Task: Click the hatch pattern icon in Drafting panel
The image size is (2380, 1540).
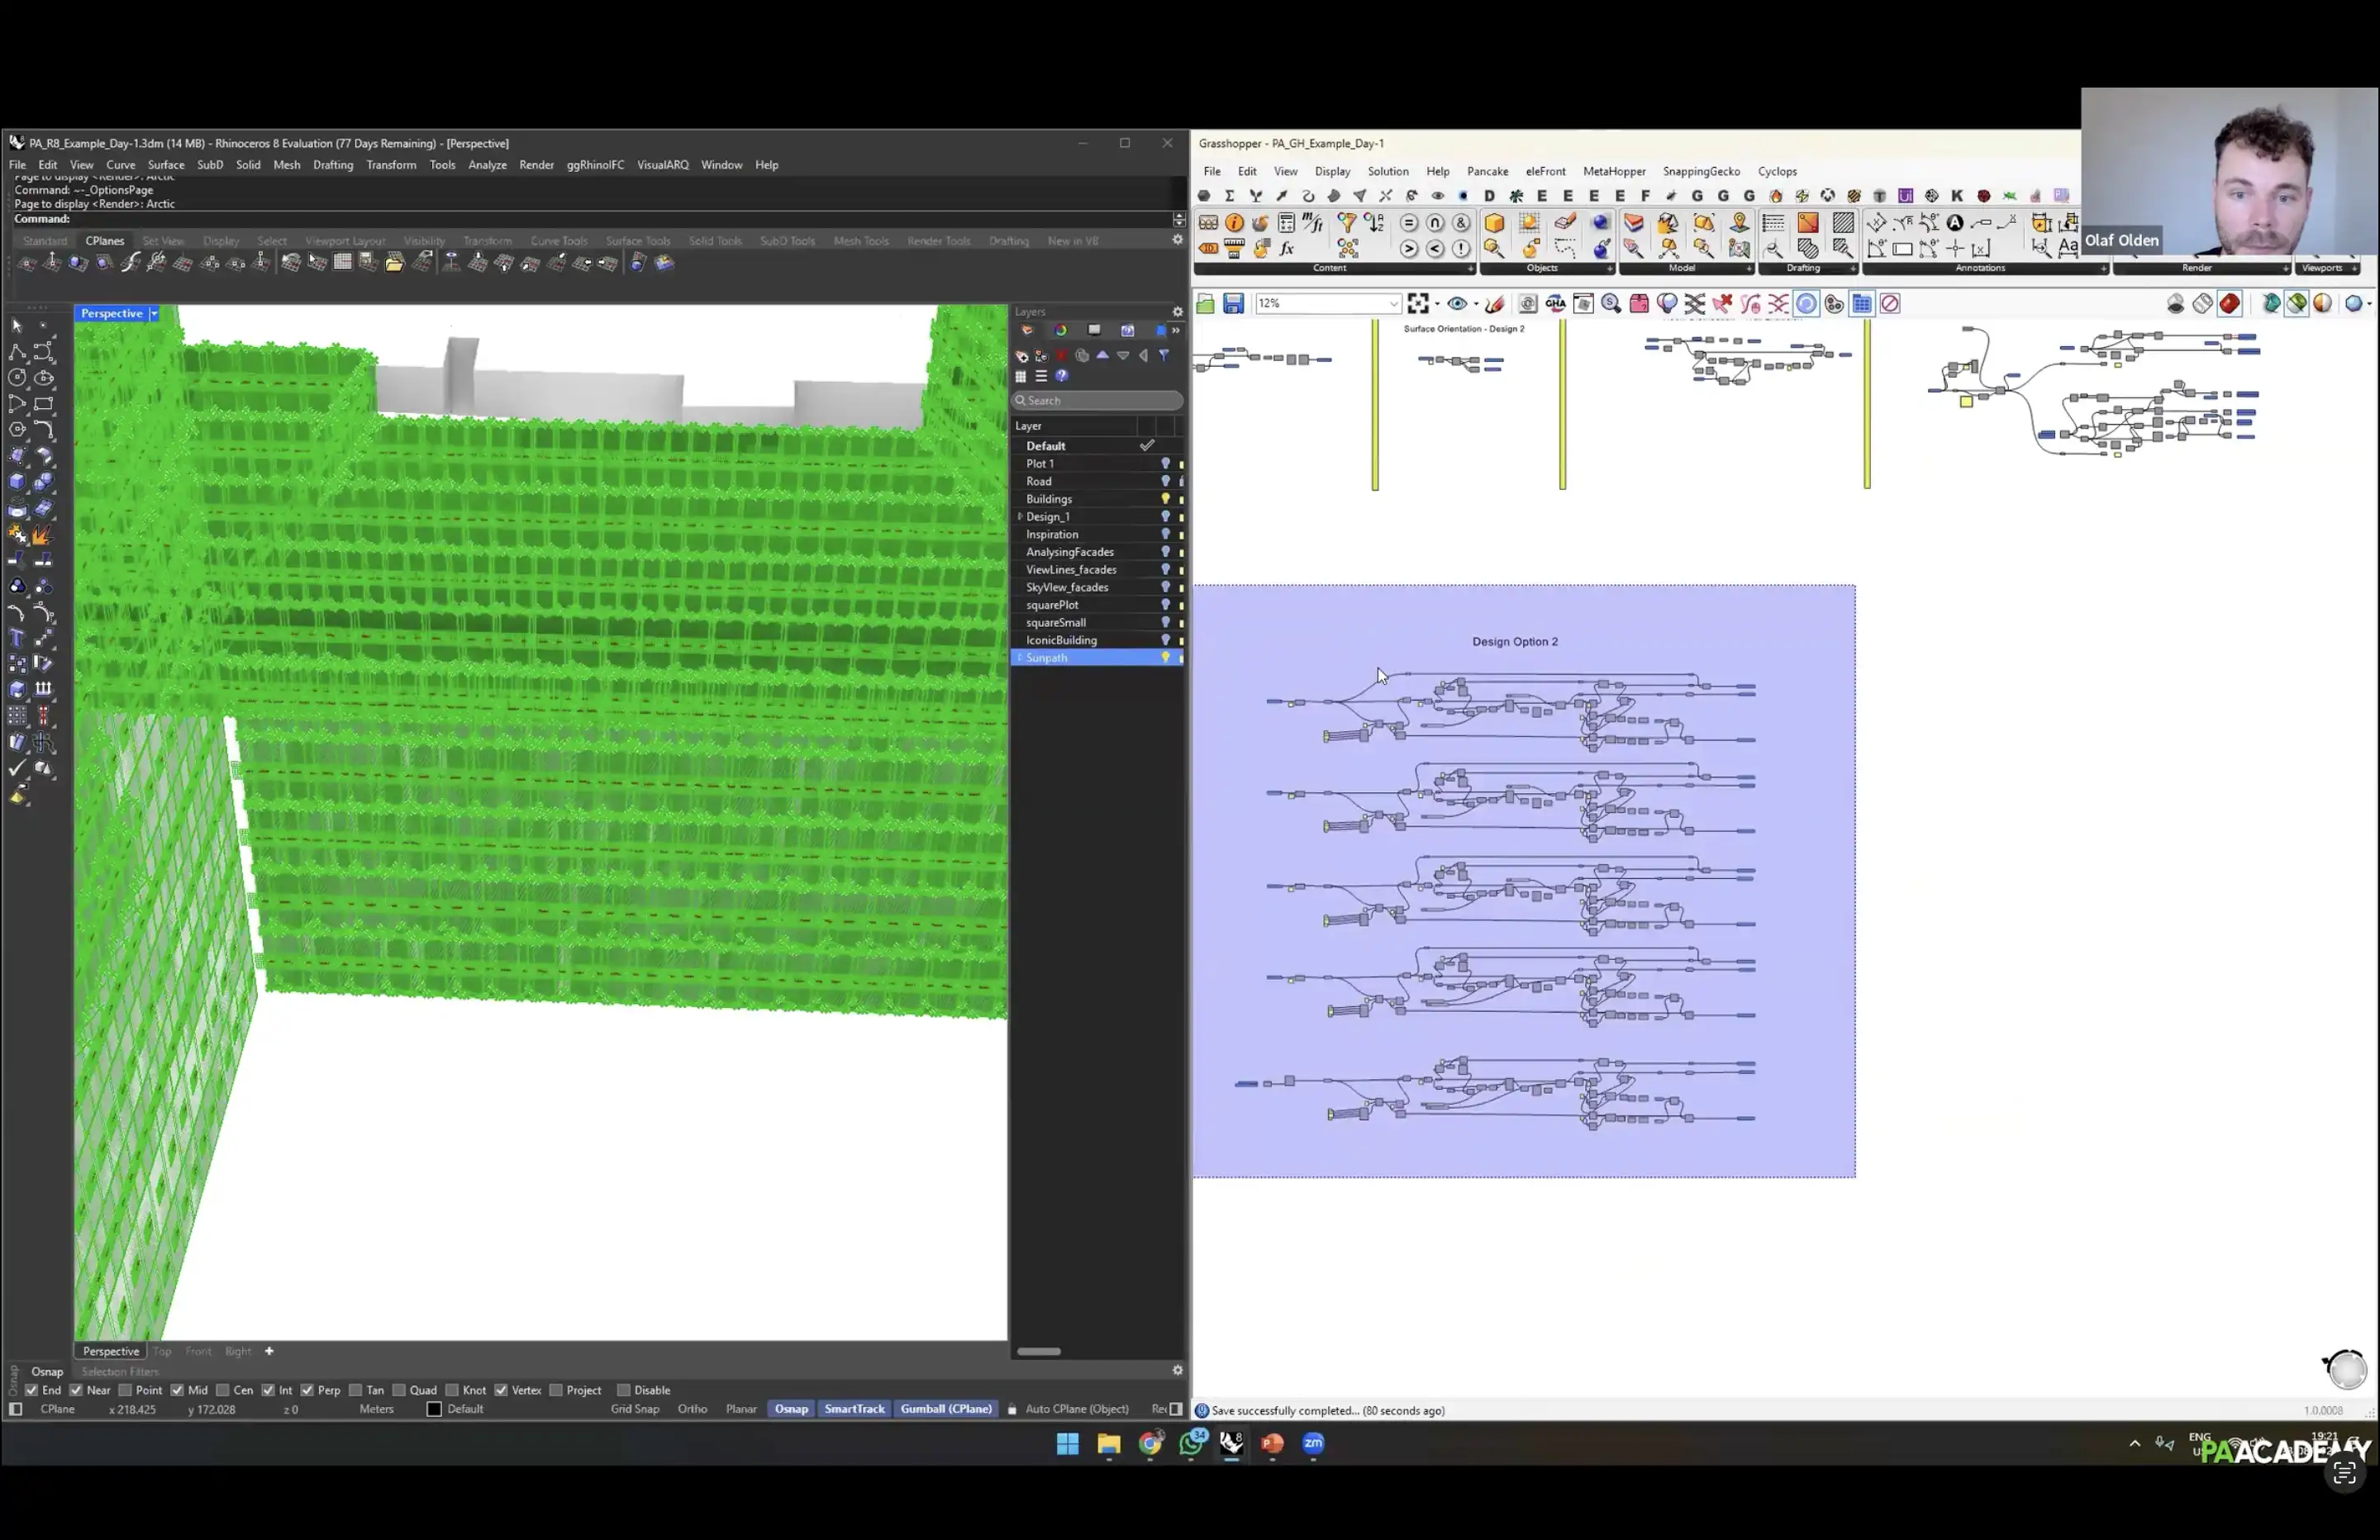Action: (x=1843, y=223)
